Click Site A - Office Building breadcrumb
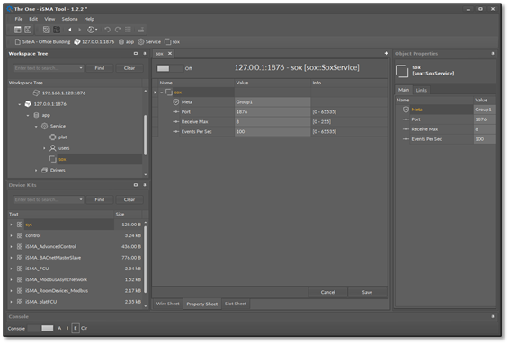 [x=42, y=42]
